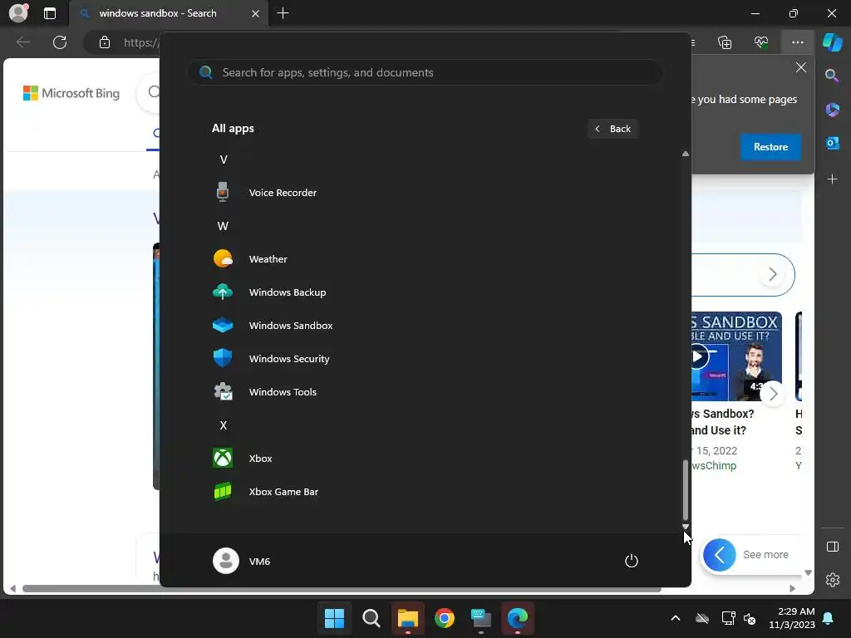Screen dimensions: 851x638
Task: Open Edge Collections icon
Action: [725, 42]
